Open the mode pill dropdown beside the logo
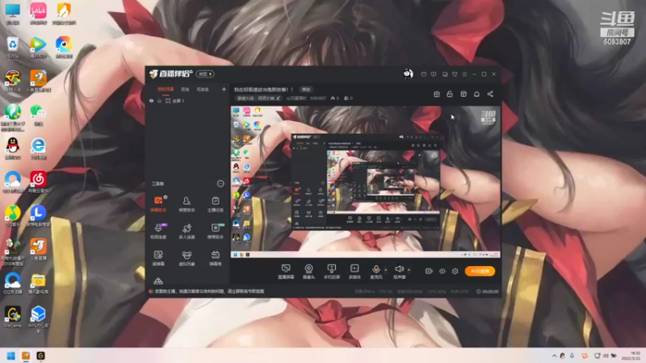Screen dimensions: 646x363 pyautogui.click(x=205, y=74)
